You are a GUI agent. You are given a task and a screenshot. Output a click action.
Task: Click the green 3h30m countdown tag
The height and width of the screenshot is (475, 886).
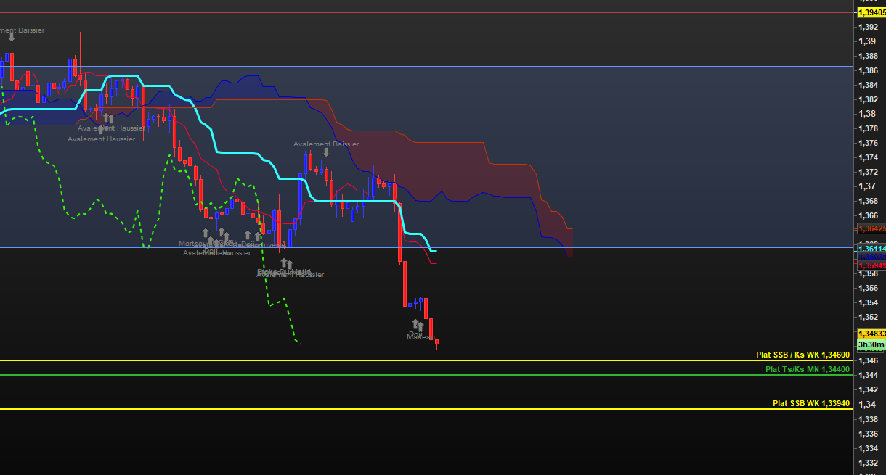[x=871, y=344]
